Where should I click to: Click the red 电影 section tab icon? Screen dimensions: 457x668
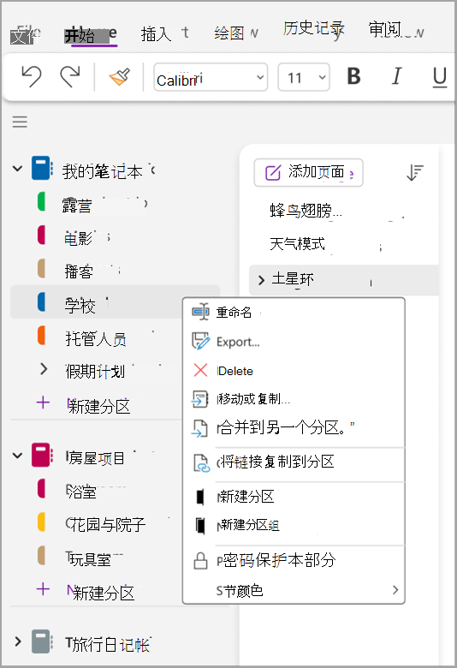coord(41,235)
